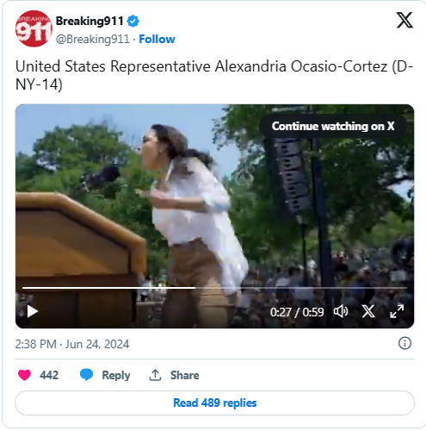Click the blue reply bubble icon

tap(86, 375)
